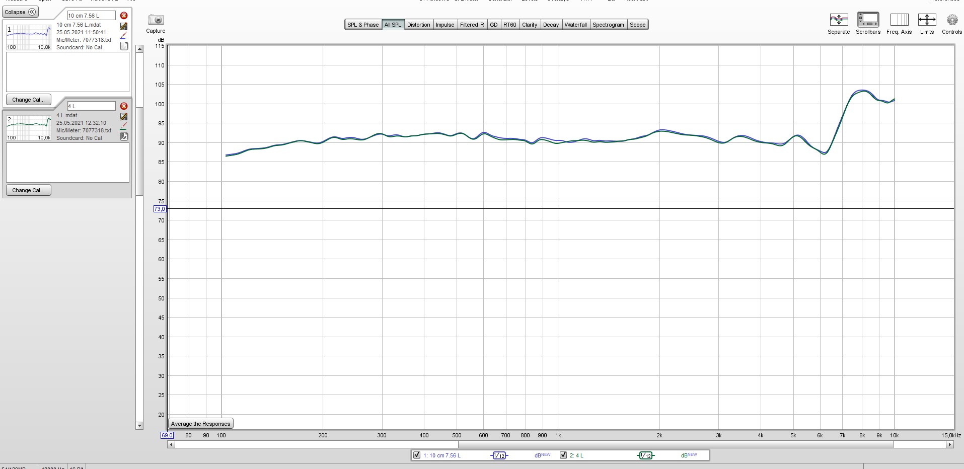Image resolution: width=964 pixels, height=469 pixels.
Task: Click Change Cal for measurement 1
Action: click(x=28, y=100)
